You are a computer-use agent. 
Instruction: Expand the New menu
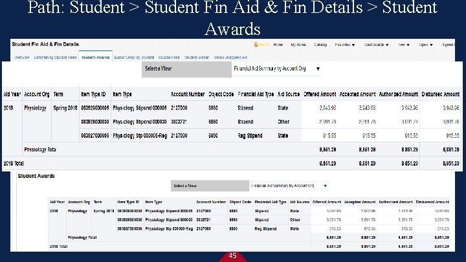tap(404, 45)
